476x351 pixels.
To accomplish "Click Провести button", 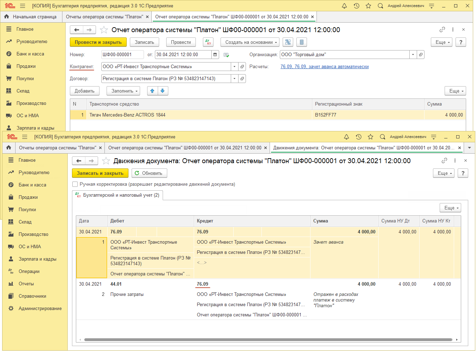I will pyautogui.click(x=181, y=42).
